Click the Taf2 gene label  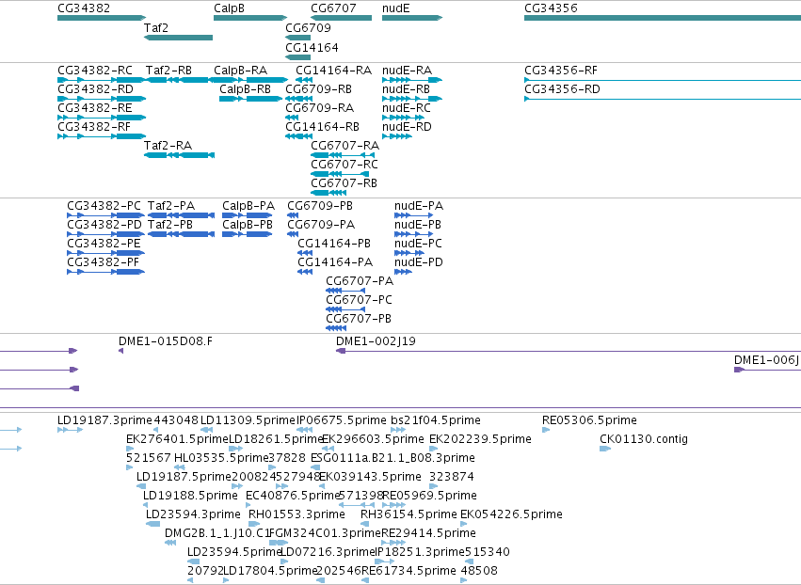click(x=156, y=27)
